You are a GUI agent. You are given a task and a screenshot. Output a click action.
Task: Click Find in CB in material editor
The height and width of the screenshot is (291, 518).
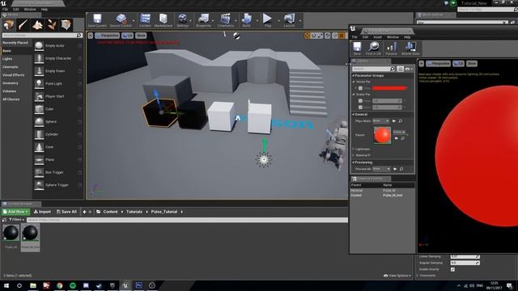[373, 48]
